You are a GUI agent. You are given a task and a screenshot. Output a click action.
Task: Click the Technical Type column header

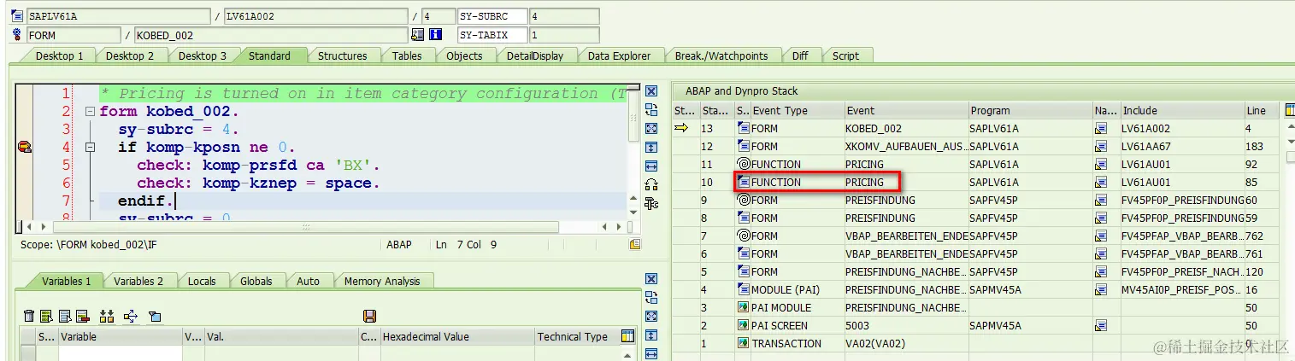(x=577, y=336)
